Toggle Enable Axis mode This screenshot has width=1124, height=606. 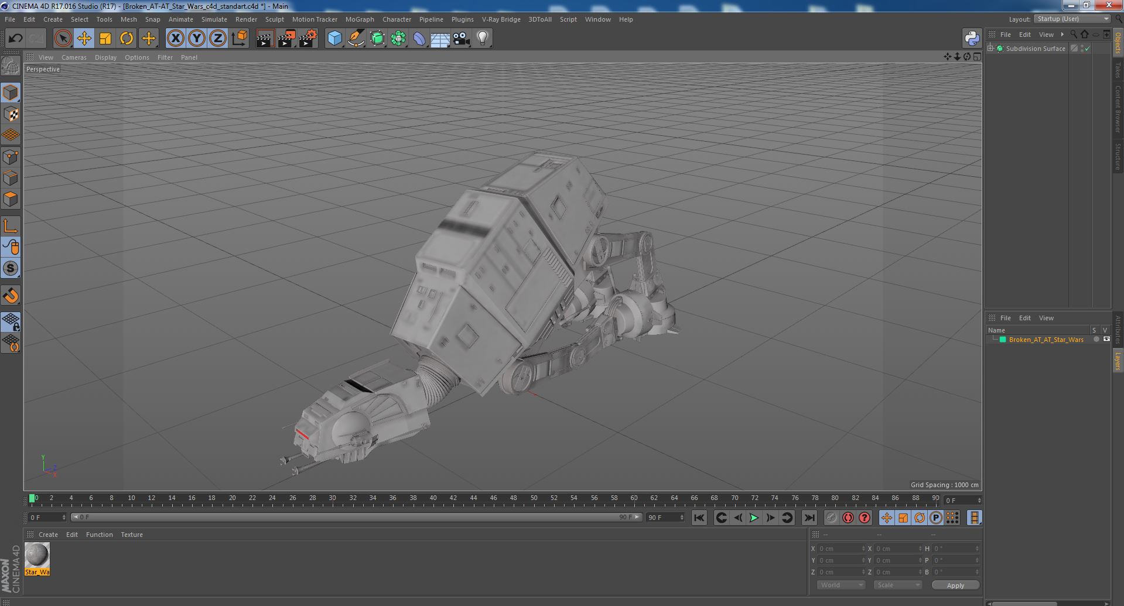pyautogui.click(x=11, y=226)
